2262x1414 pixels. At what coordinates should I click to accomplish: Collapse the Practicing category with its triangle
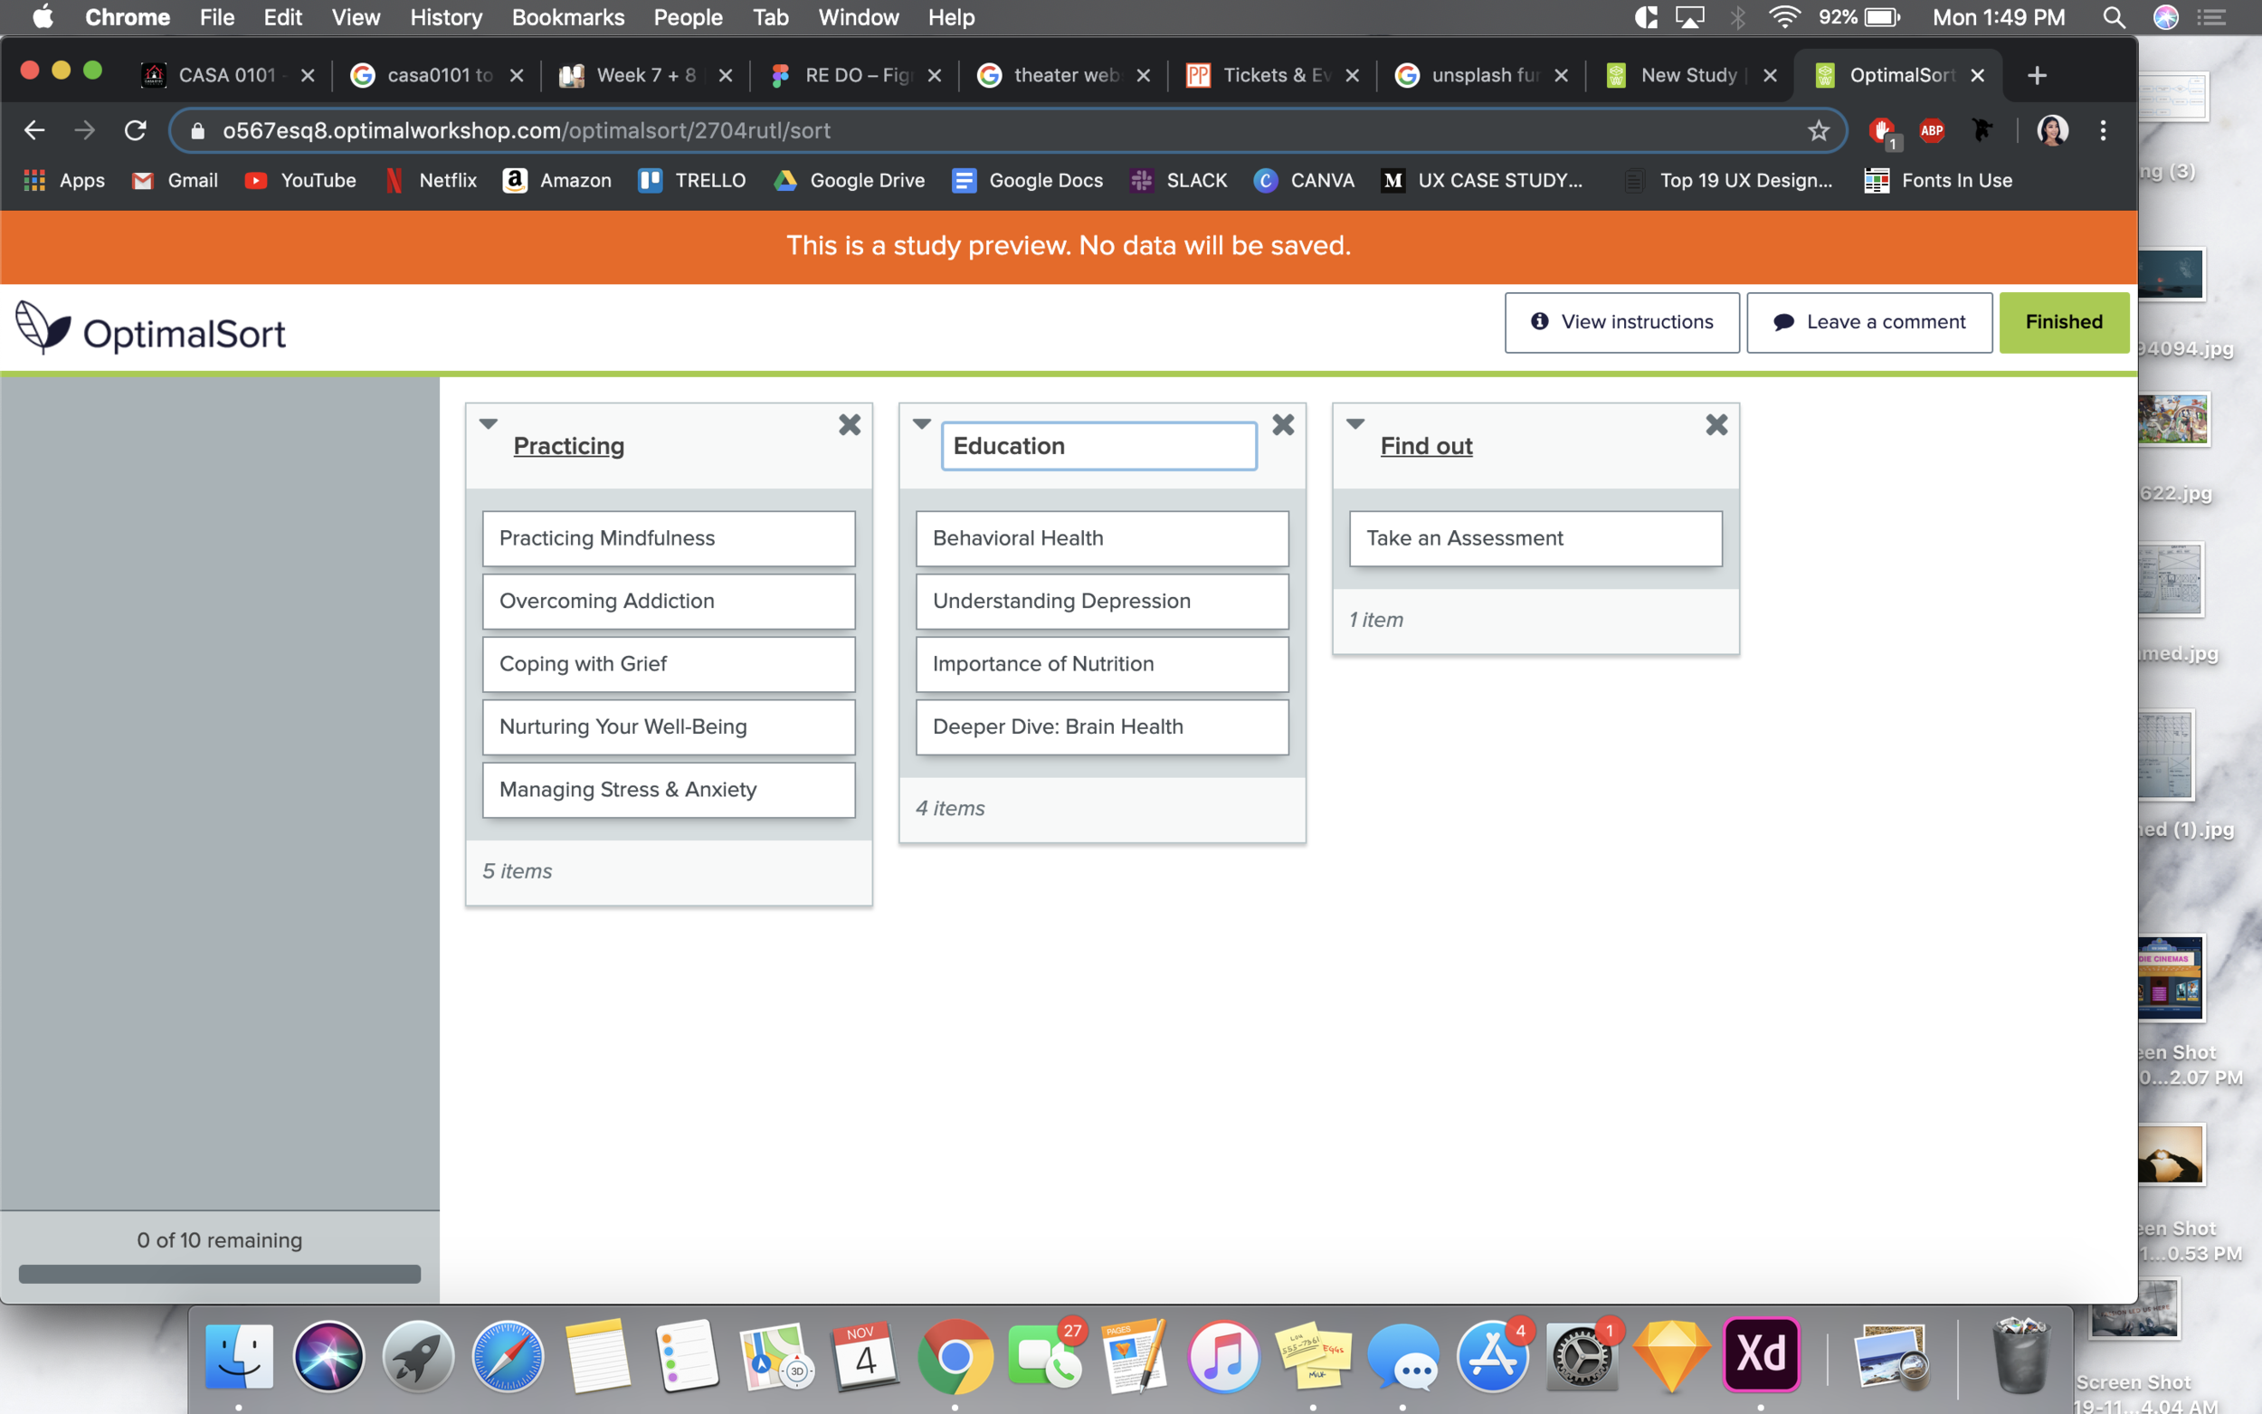488,423
